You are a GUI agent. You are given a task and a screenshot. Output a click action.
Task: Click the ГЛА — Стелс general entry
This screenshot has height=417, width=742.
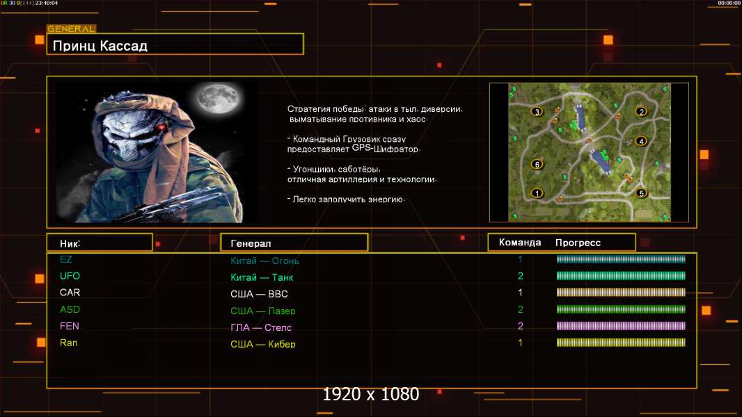click(x=261, y=327)
